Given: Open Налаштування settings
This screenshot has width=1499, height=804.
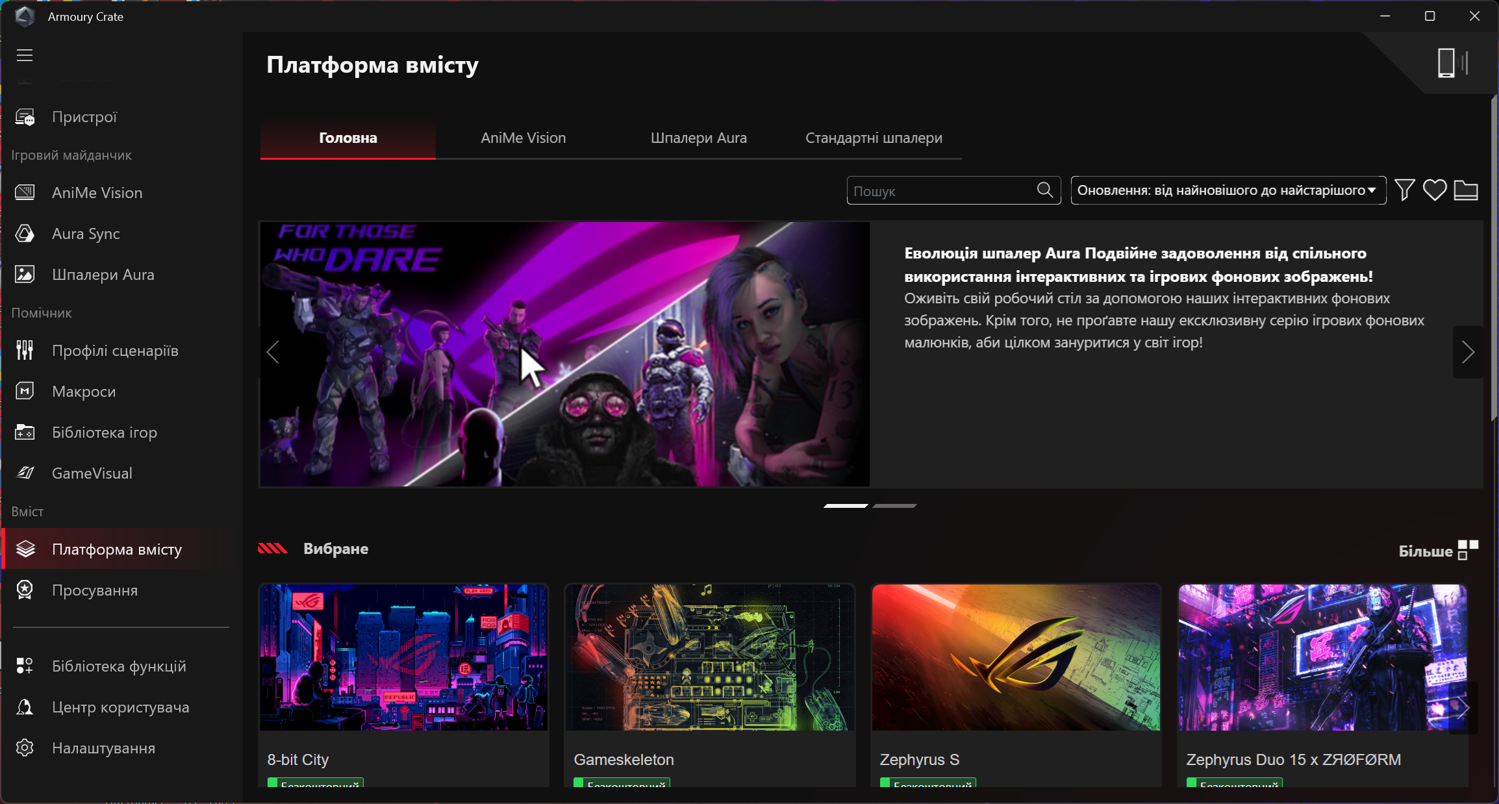Looking at the screenshot, I should 103,748.
